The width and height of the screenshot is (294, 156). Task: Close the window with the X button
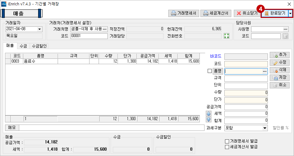[290, 4]
